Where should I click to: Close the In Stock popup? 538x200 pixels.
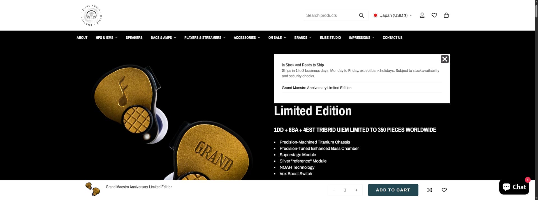pos(445,59)
